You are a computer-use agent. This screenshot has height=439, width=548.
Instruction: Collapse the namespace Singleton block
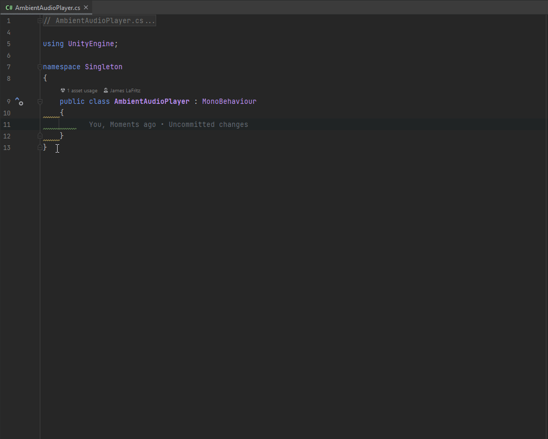[x=40, y=67]
